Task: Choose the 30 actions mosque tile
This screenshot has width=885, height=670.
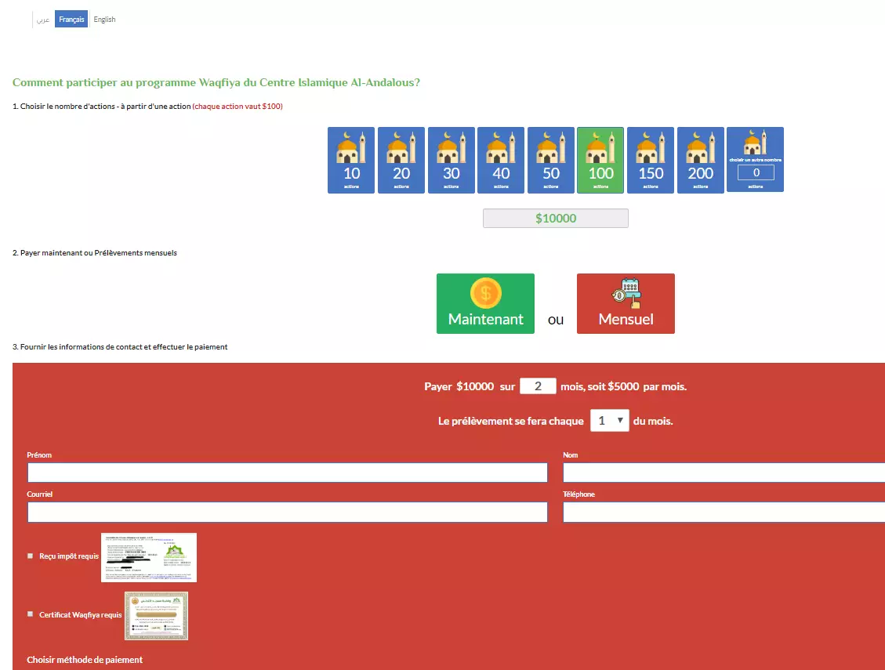Action: click(x=451, y=161)
